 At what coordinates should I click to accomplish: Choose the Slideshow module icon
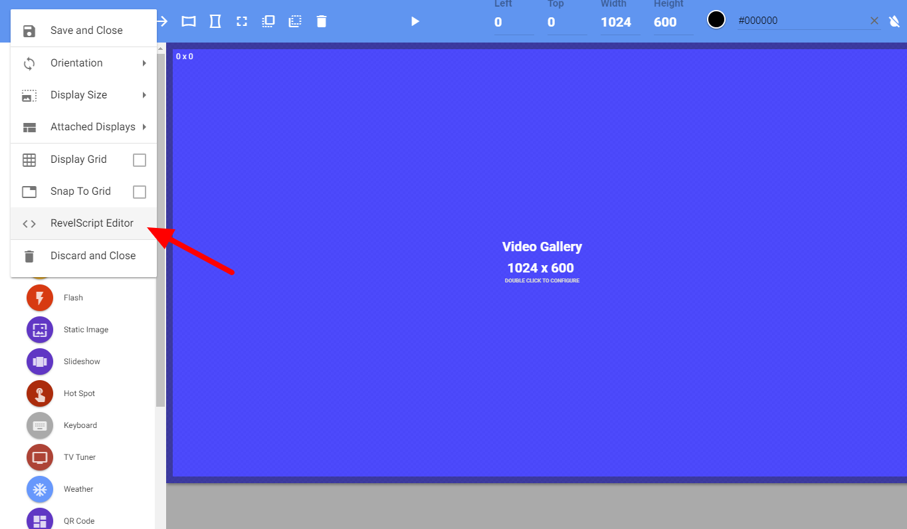pos(40,362)
